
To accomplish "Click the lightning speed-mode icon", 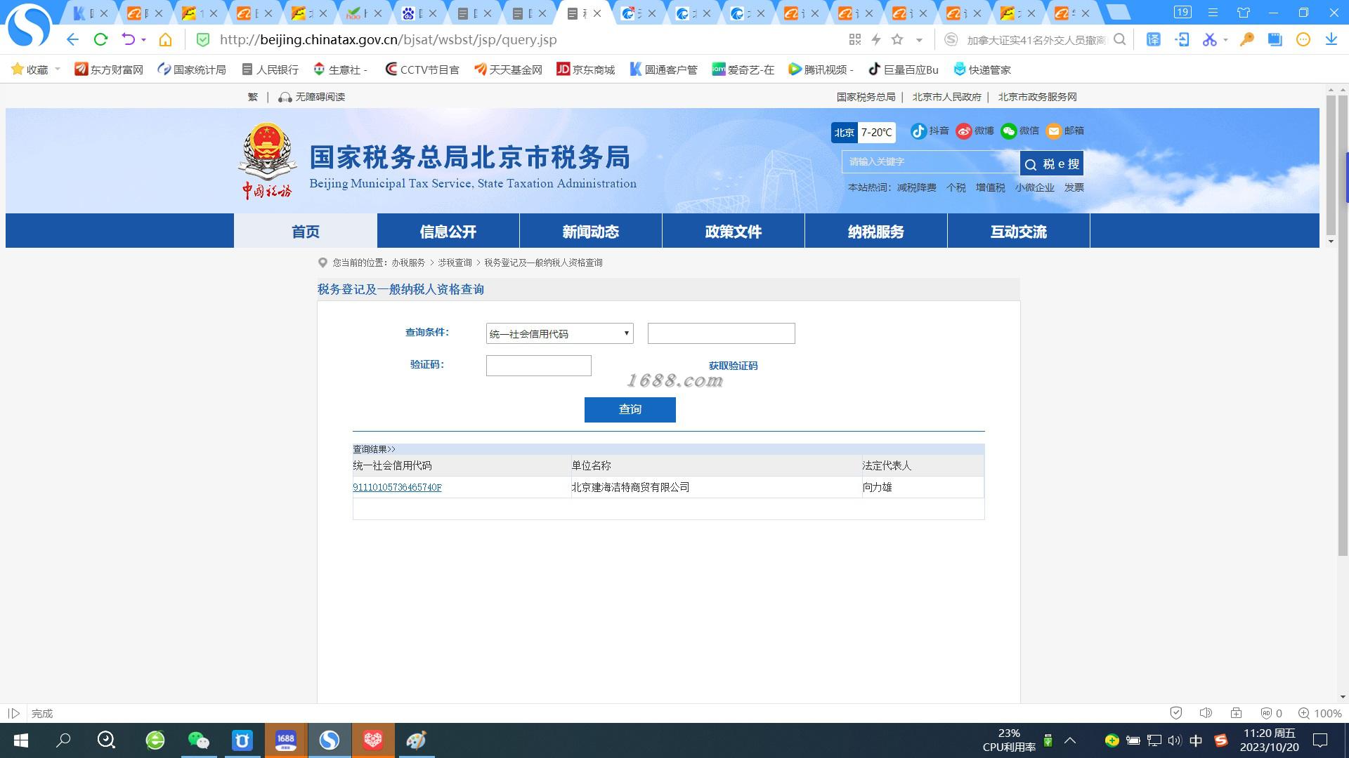I will pyautogui.click(x=876, y=40).
